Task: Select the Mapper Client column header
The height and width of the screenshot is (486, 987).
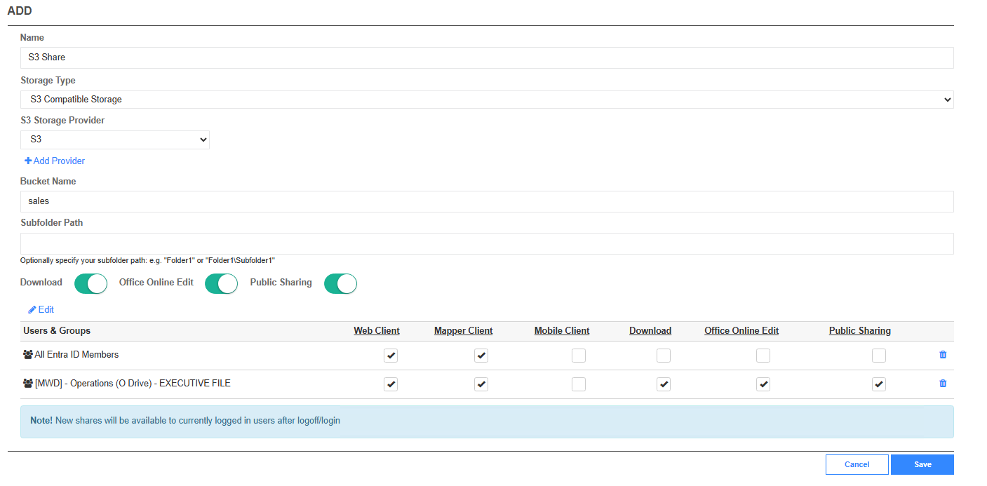Action: pyautogui.click(x=464, y=331)
